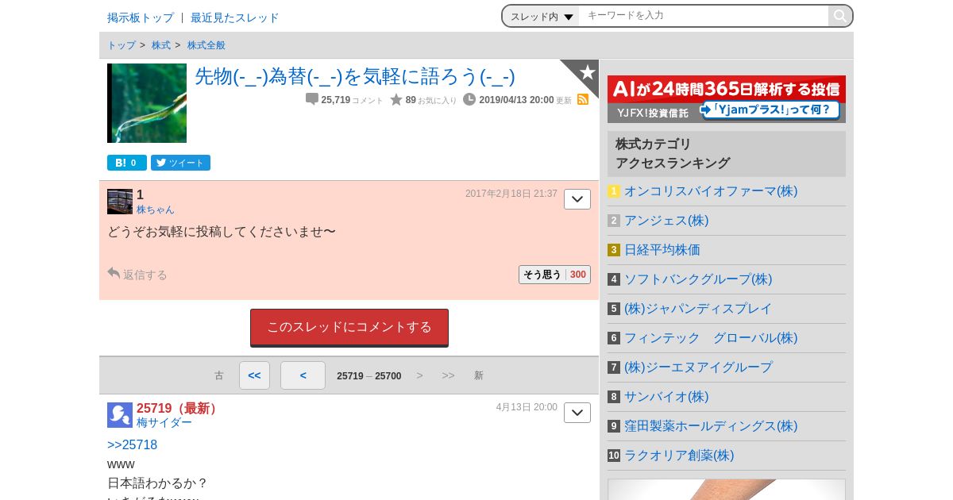The width and height of the screenshot is (953, 500).
Task: Open ranking item フィンテック グローバル(株)
Action: pos(711,338)
